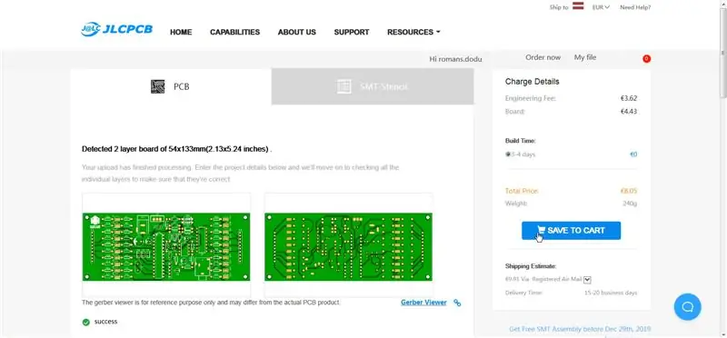Click the Ship to country flag
Image resolution: width=727 pixels, height=338 pixels.
[x=578, y=6]
